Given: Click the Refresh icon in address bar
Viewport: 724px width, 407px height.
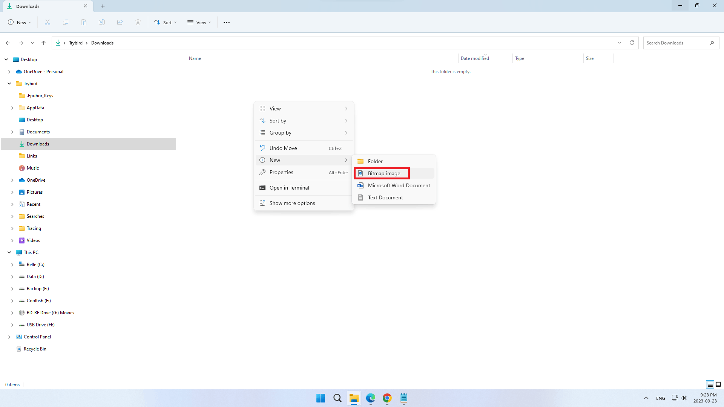Looking at the screenshot, I should [x=632, y=43].
